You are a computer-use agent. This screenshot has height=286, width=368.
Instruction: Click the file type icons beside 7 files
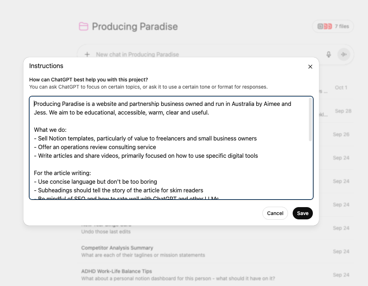click(324, 26)
